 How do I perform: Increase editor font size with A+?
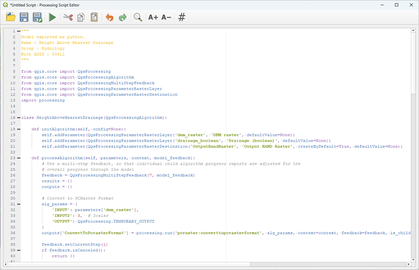click(x=153, y=17)
